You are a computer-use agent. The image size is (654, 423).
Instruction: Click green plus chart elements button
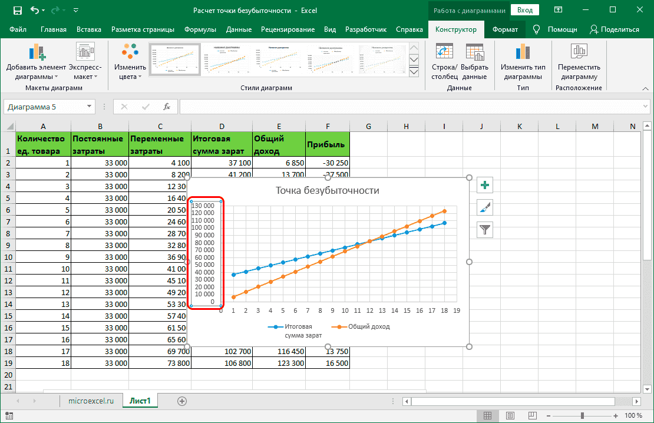[485, 186]
